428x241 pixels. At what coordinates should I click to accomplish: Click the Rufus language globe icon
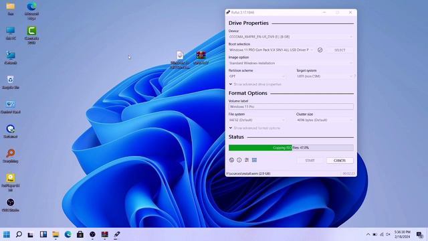pyautogui.click(x=231, y=160)
